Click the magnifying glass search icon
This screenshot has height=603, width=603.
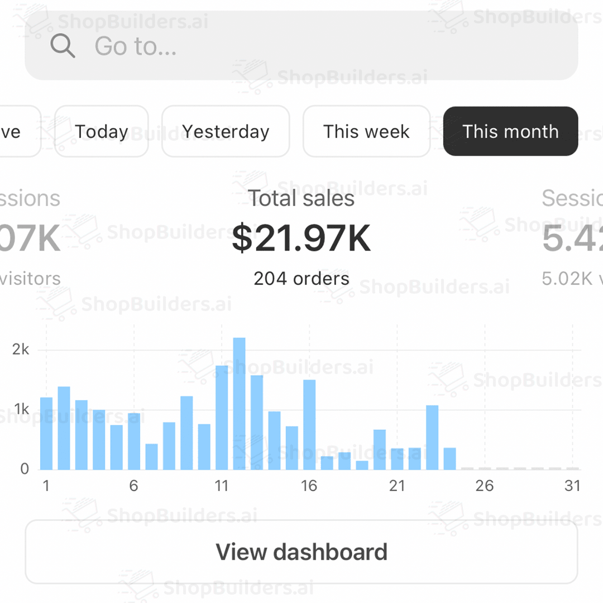coord(63,46)
